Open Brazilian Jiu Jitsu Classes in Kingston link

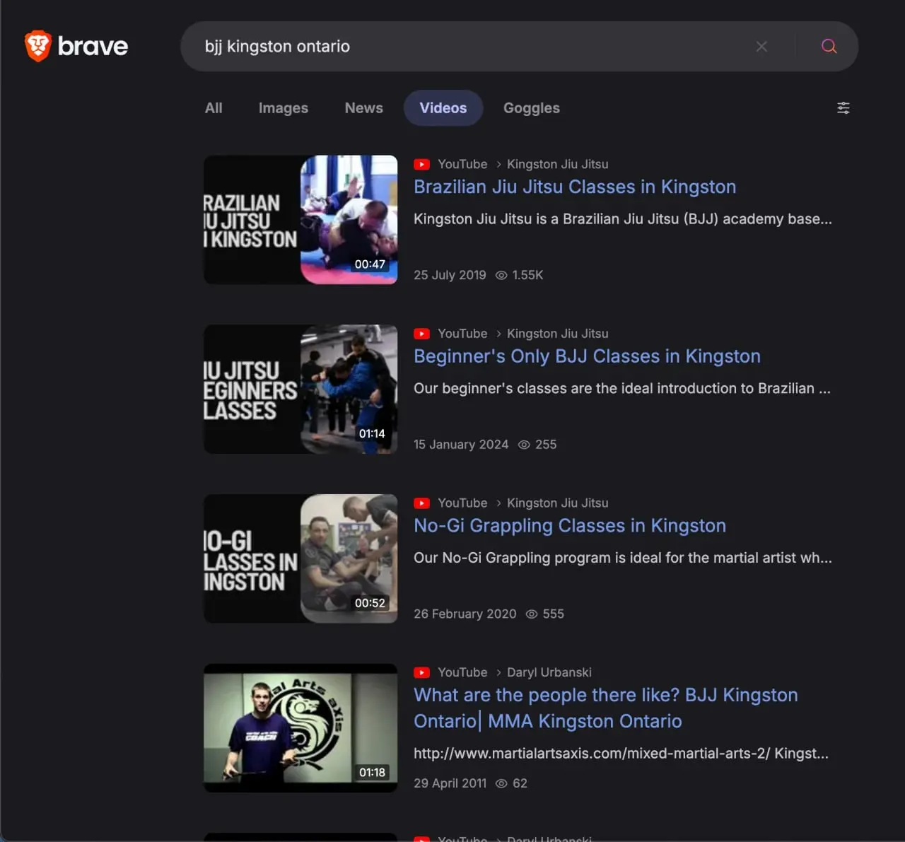(575, 187)
